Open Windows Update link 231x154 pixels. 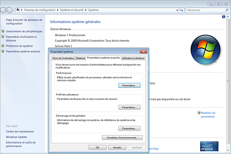tap(16, 137)
